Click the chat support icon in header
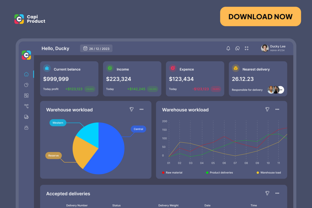 (237, 48)
